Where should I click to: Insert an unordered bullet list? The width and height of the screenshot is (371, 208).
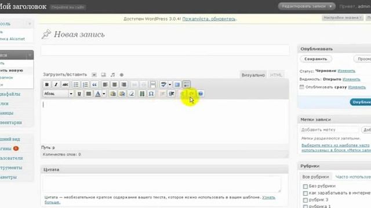[x=76, y=84]
